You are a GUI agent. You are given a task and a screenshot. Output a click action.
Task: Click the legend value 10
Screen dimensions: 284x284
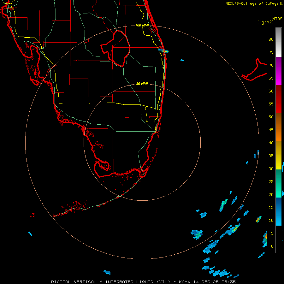(x=271, y=221)
